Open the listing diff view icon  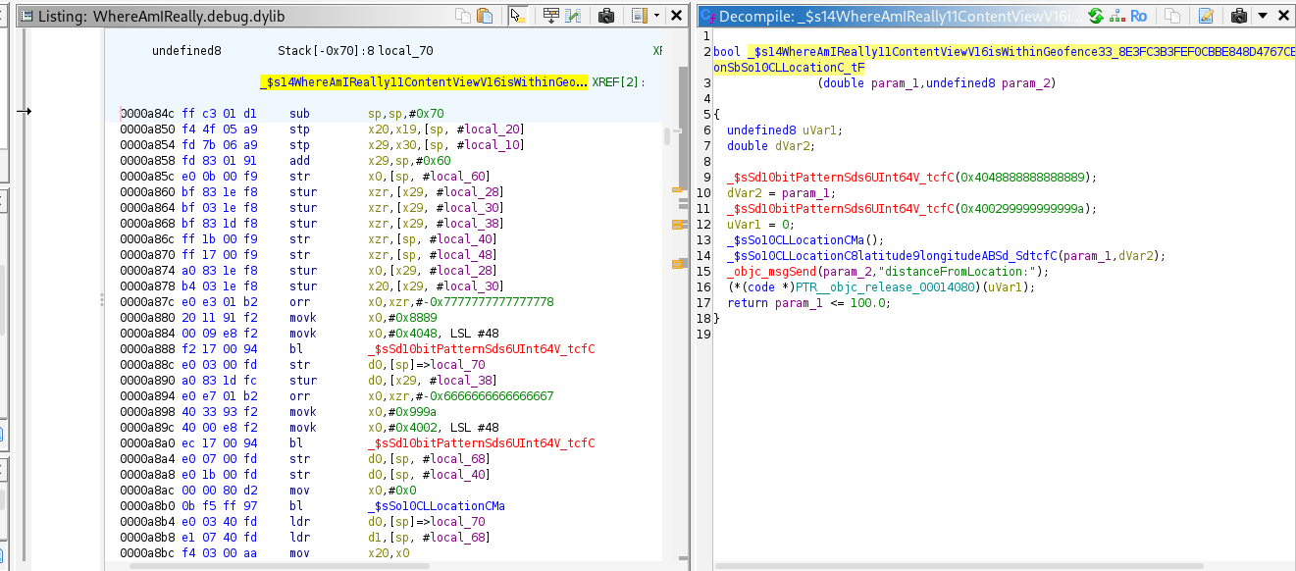(x=575, y=16)
